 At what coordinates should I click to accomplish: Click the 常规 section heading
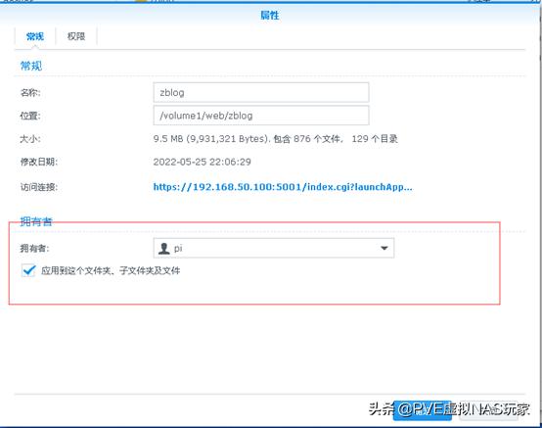pyautogui.click(x=31, y=66)
